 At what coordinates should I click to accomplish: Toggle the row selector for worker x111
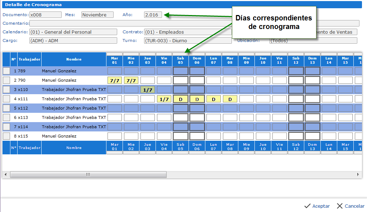tap(6, 99)
